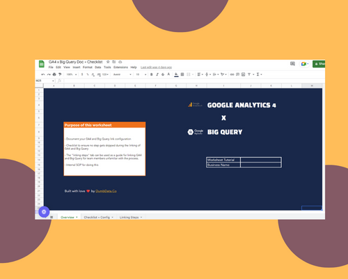Click the Last edit history link
The image size is (348, 279).
click(156, 67)
